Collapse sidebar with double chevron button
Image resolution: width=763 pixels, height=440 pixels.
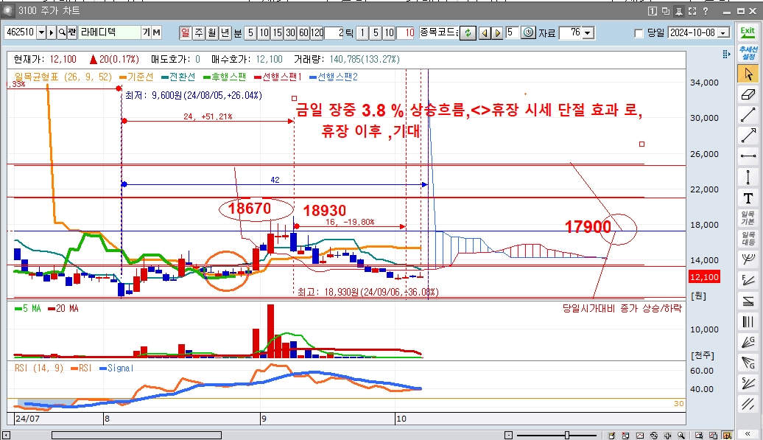(748, 433)
